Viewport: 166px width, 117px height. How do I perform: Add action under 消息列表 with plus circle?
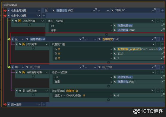(x=33, y=94)
